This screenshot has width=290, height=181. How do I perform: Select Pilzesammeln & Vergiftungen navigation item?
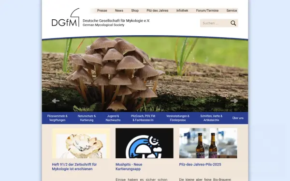click(58, 118)
